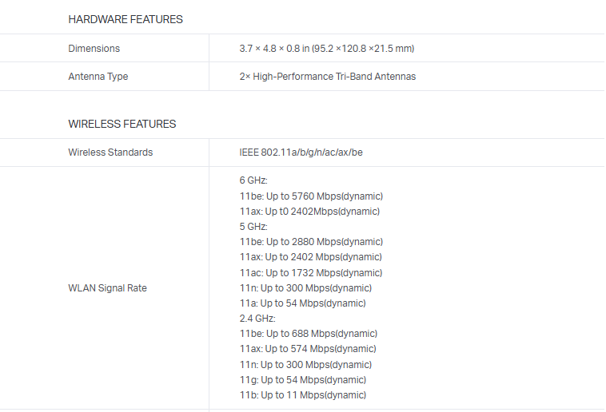Viewport: 606px width, 412px height.
Task: Click the 11be 2880 Mbps line
Action: tap(311, 242)
